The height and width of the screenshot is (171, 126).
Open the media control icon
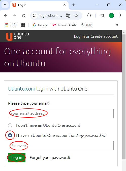click(102, 16)
